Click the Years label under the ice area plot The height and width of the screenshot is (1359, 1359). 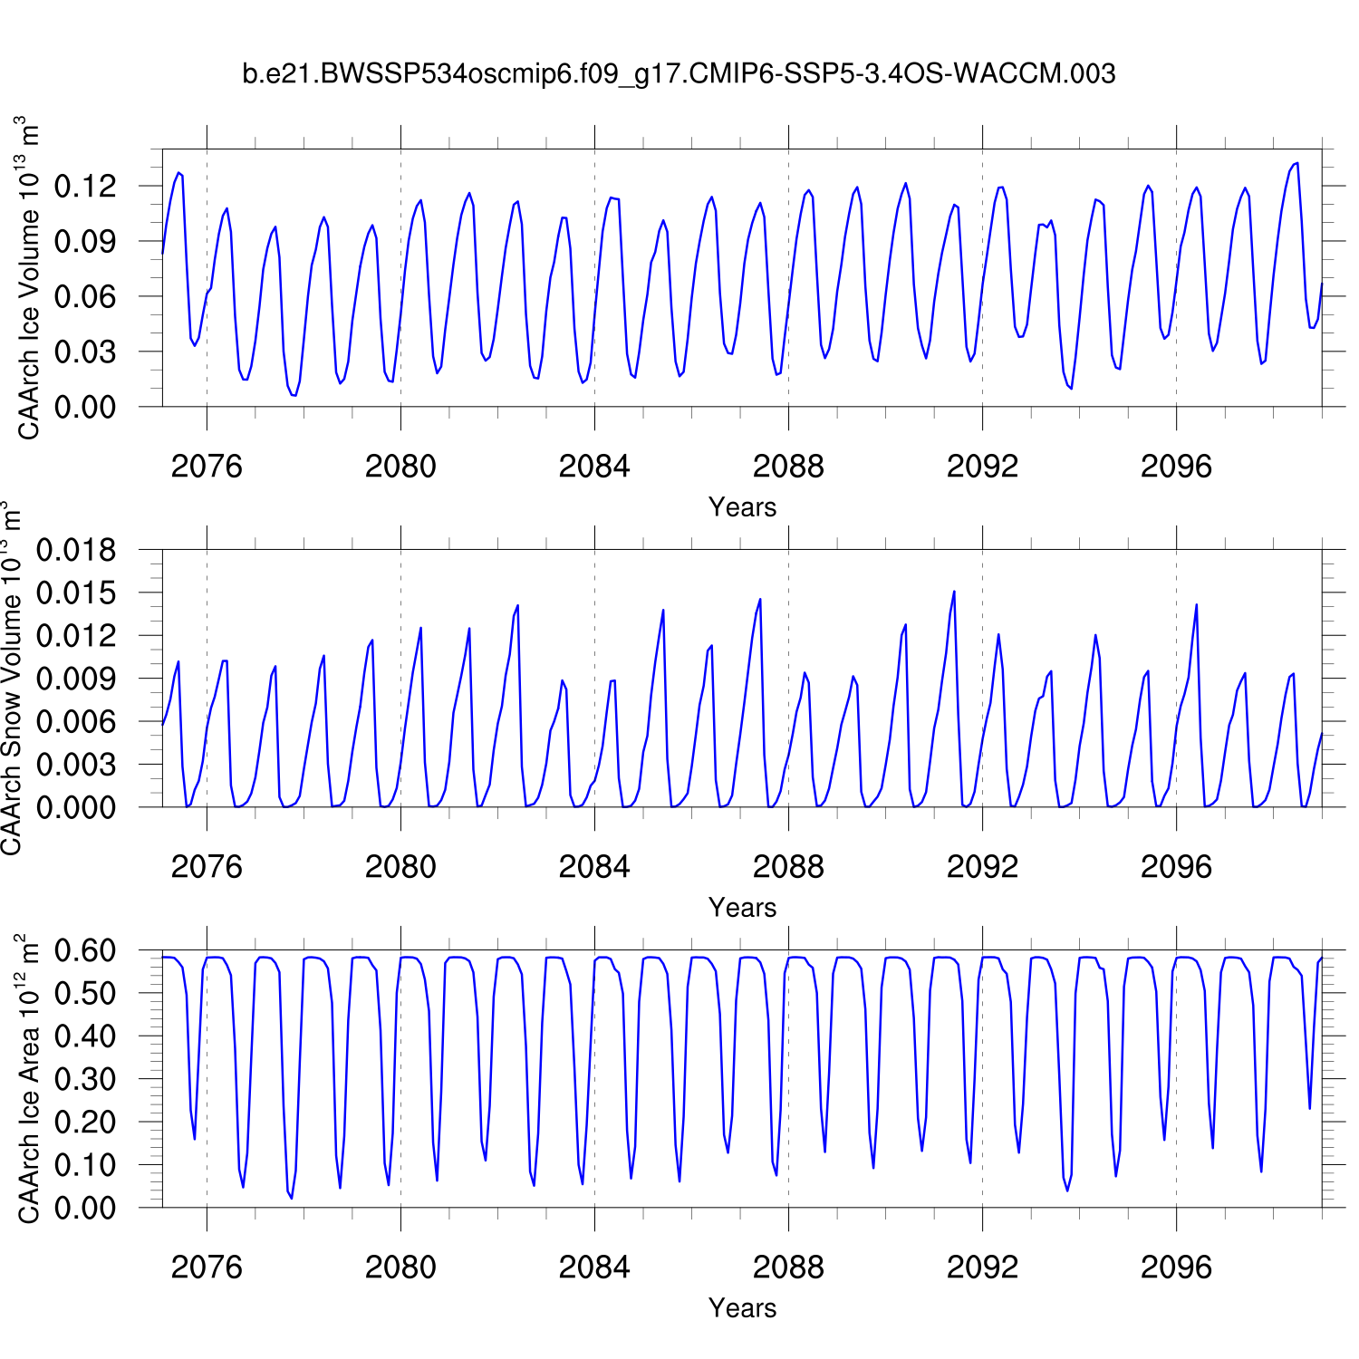[742, 1308]
